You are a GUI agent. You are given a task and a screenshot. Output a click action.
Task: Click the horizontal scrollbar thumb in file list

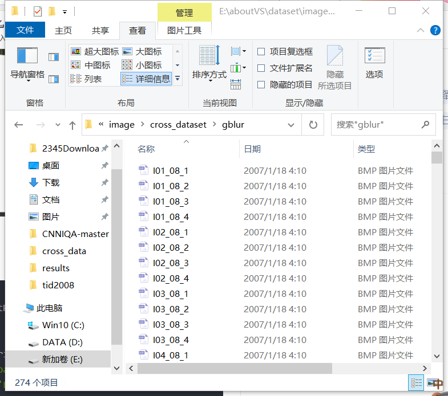click(235, 368)
